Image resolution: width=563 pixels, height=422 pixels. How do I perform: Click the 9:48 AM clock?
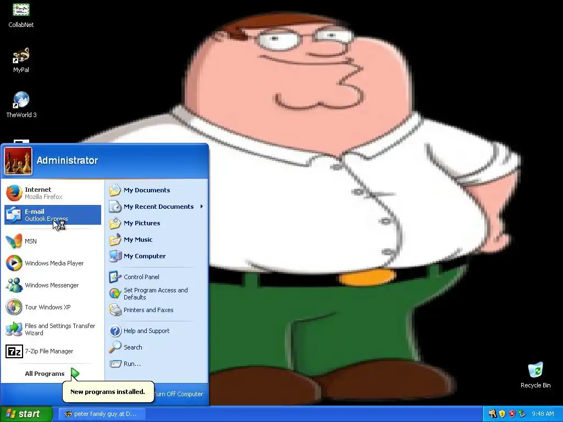tap(543, 414)
